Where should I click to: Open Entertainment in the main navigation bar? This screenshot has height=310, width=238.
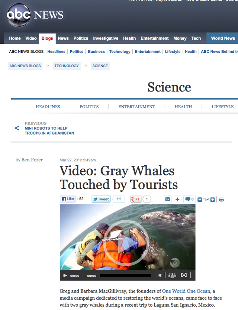[154, 38]
